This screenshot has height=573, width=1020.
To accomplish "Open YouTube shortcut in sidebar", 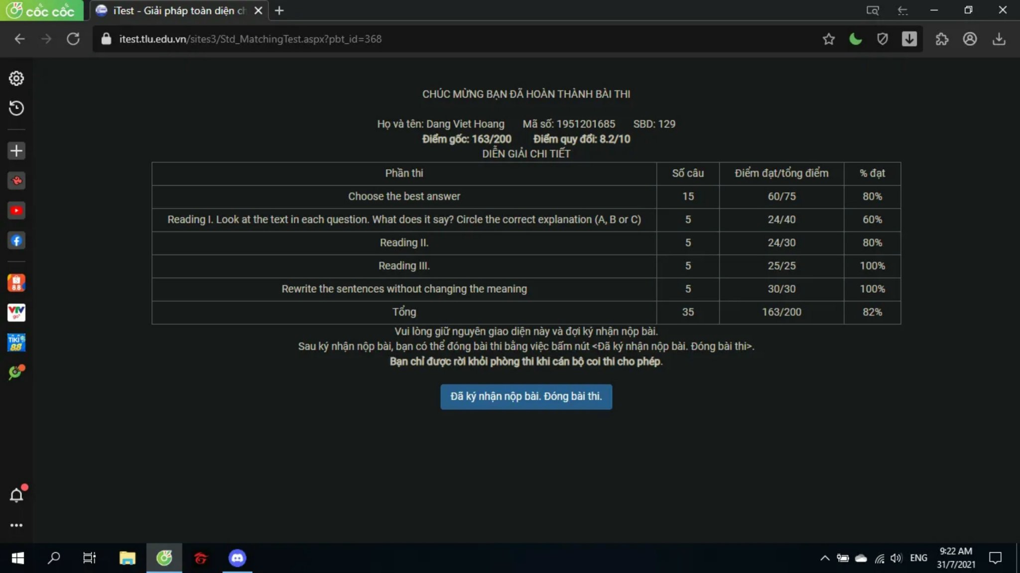I will pyautogui.click(x=16, y=211).
